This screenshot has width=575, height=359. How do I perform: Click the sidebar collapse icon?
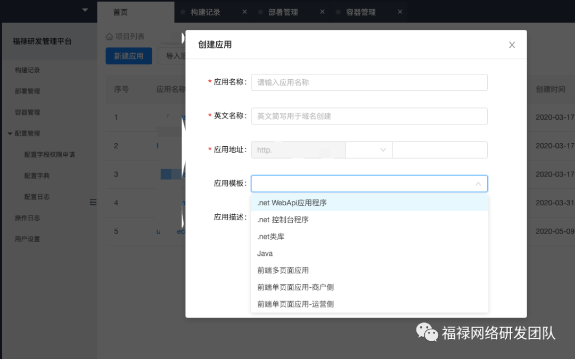click(x=93, y=202)
